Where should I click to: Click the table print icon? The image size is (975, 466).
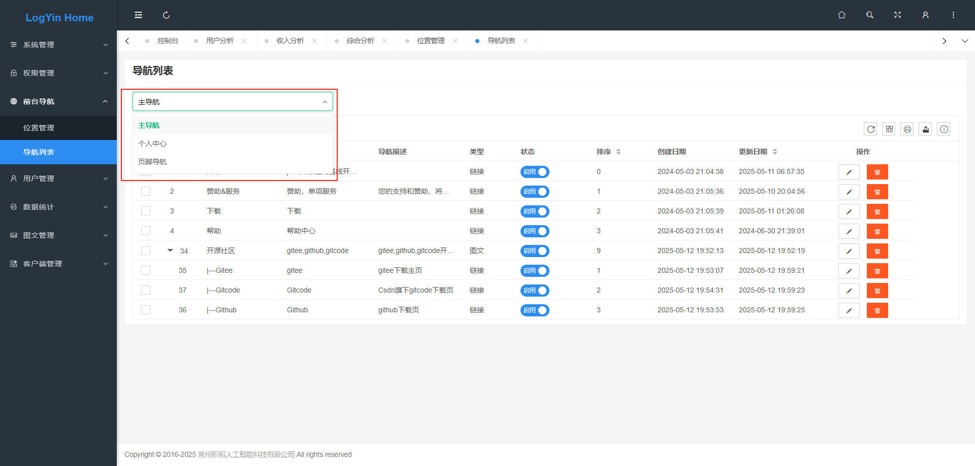tap(907, 129)
